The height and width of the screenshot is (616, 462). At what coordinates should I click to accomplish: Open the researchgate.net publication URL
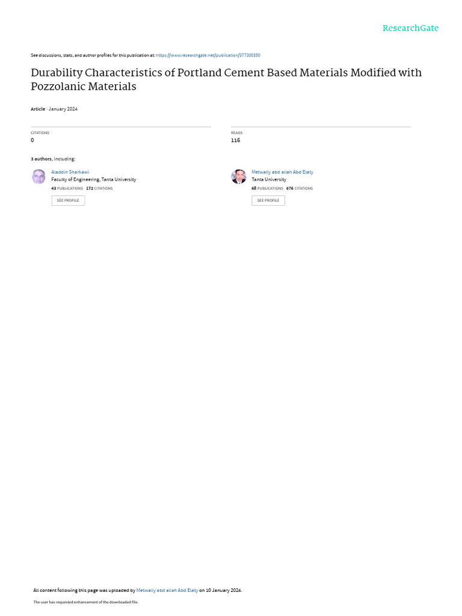coord(208,55)
